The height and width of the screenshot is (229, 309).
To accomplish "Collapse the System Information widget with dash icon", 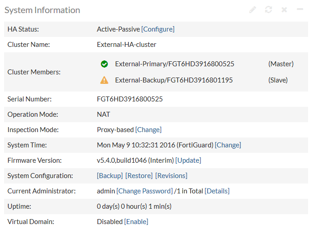I will click(300, 9).
